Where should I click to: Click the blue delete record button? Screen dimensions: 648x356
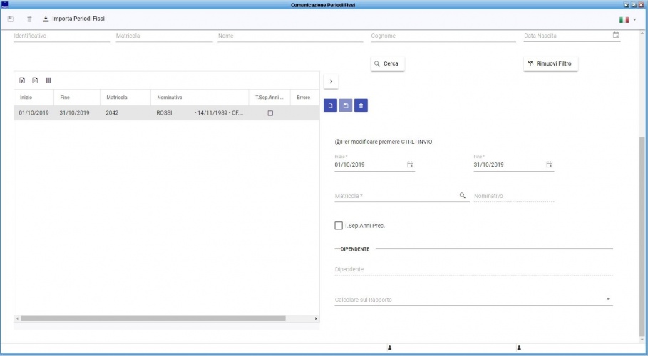pos(361,105)
